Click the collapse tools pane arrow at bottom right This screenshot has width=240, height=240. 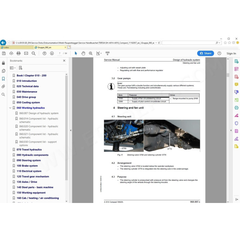click(237, 199)
